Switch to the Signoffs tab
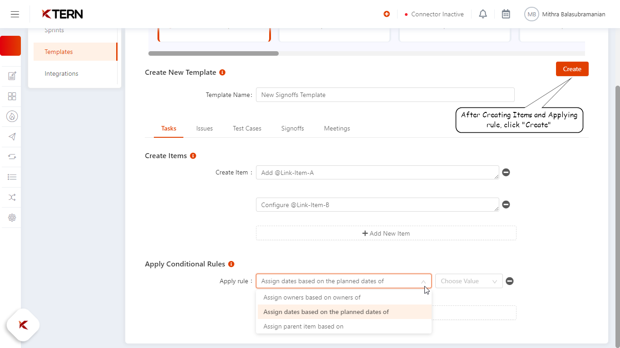 pos(292,128)
